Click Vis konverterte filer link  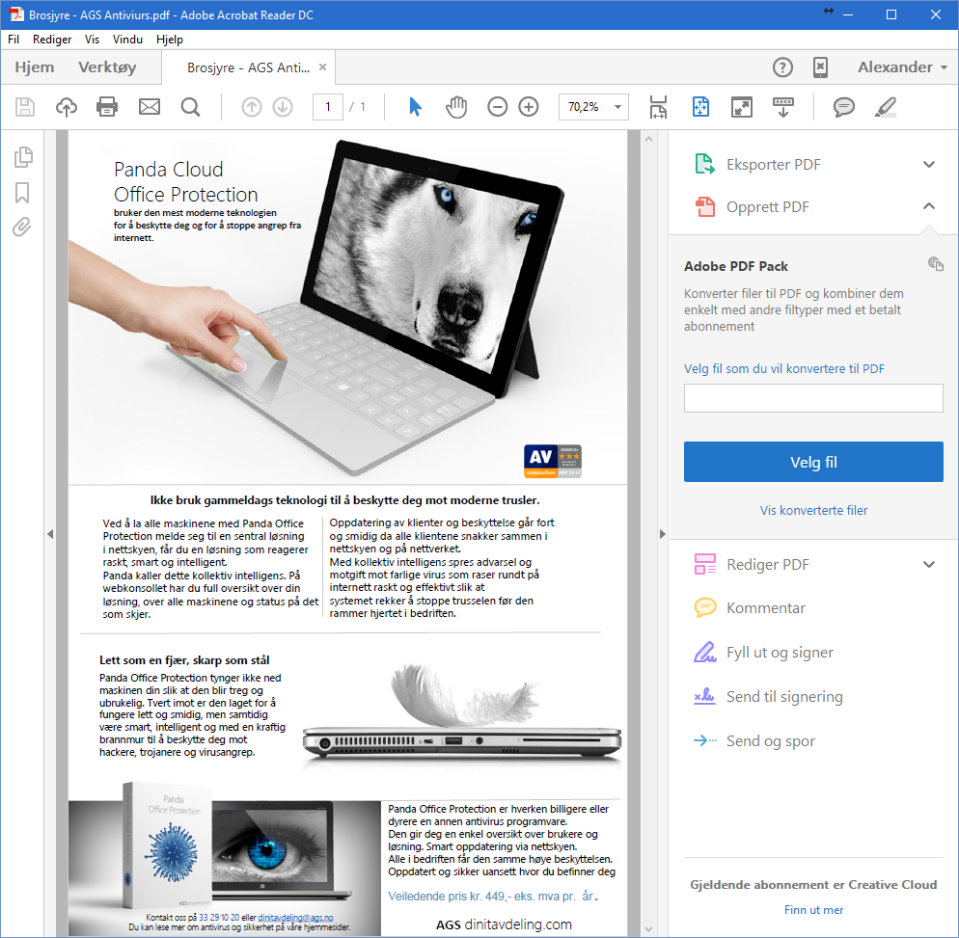pos(813,510)
